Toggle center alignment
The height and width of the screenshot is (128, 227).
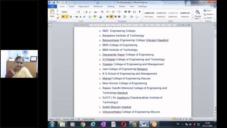[111, 17]
